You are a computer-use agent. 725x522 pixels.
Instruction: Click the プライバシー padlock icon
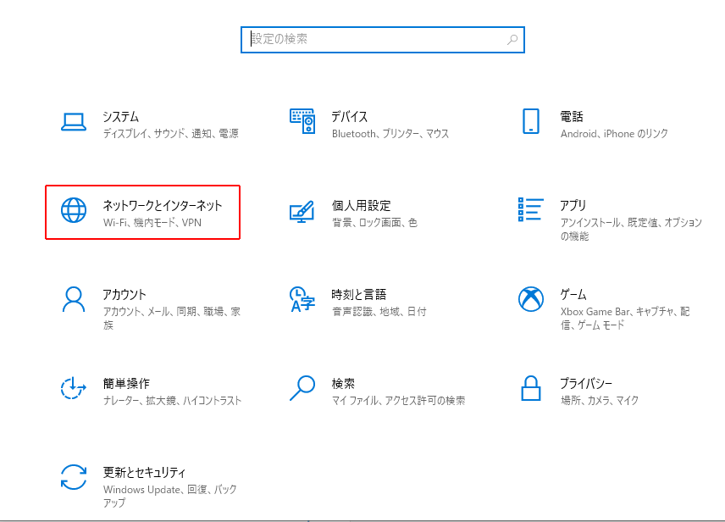tap(531, 388)
